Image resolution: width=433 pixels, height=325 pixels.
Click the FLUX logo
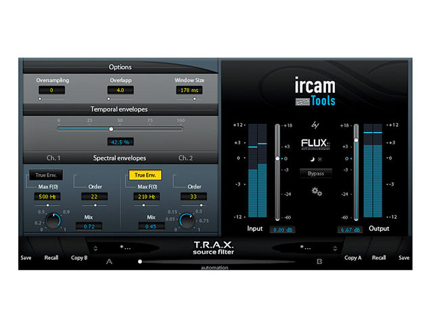[315, 144]
